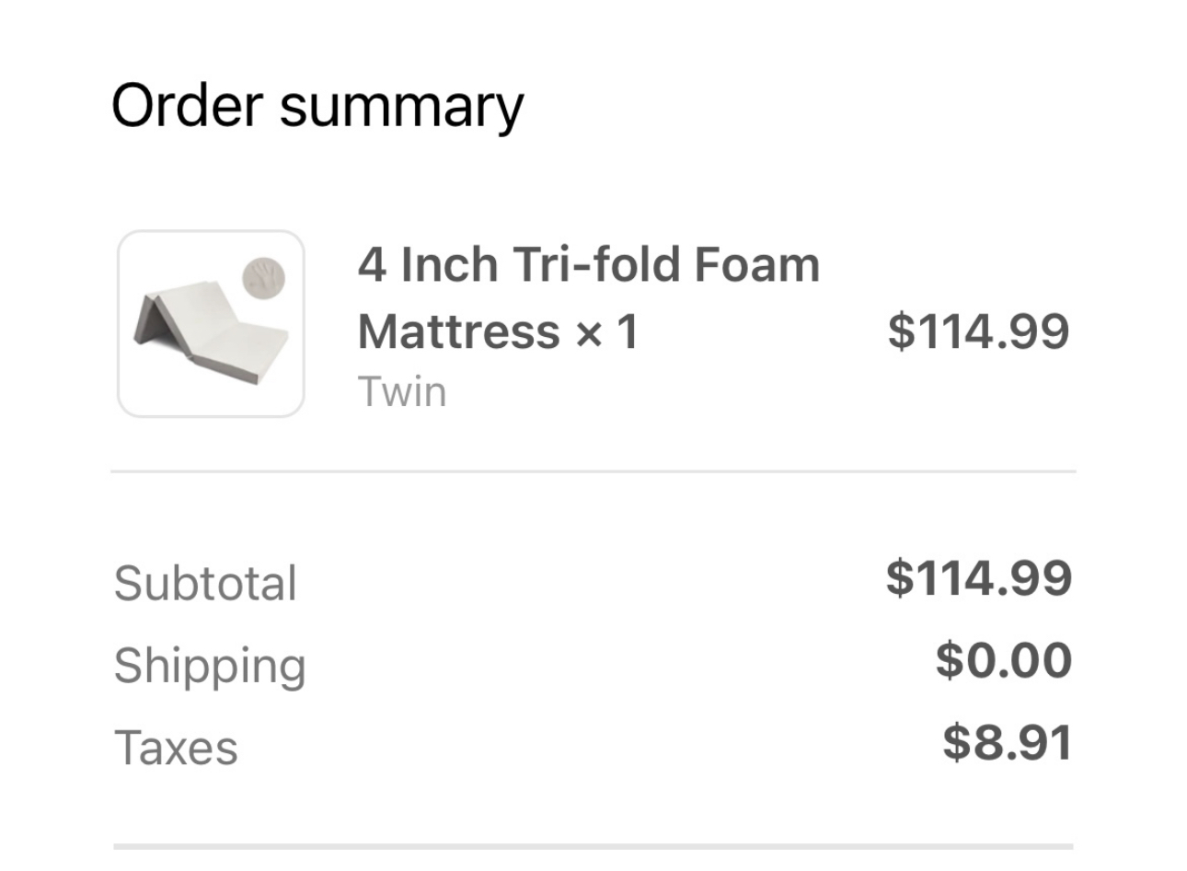Click the word "Mattress" in product title
1187x871 pixels.
(458, 331)
